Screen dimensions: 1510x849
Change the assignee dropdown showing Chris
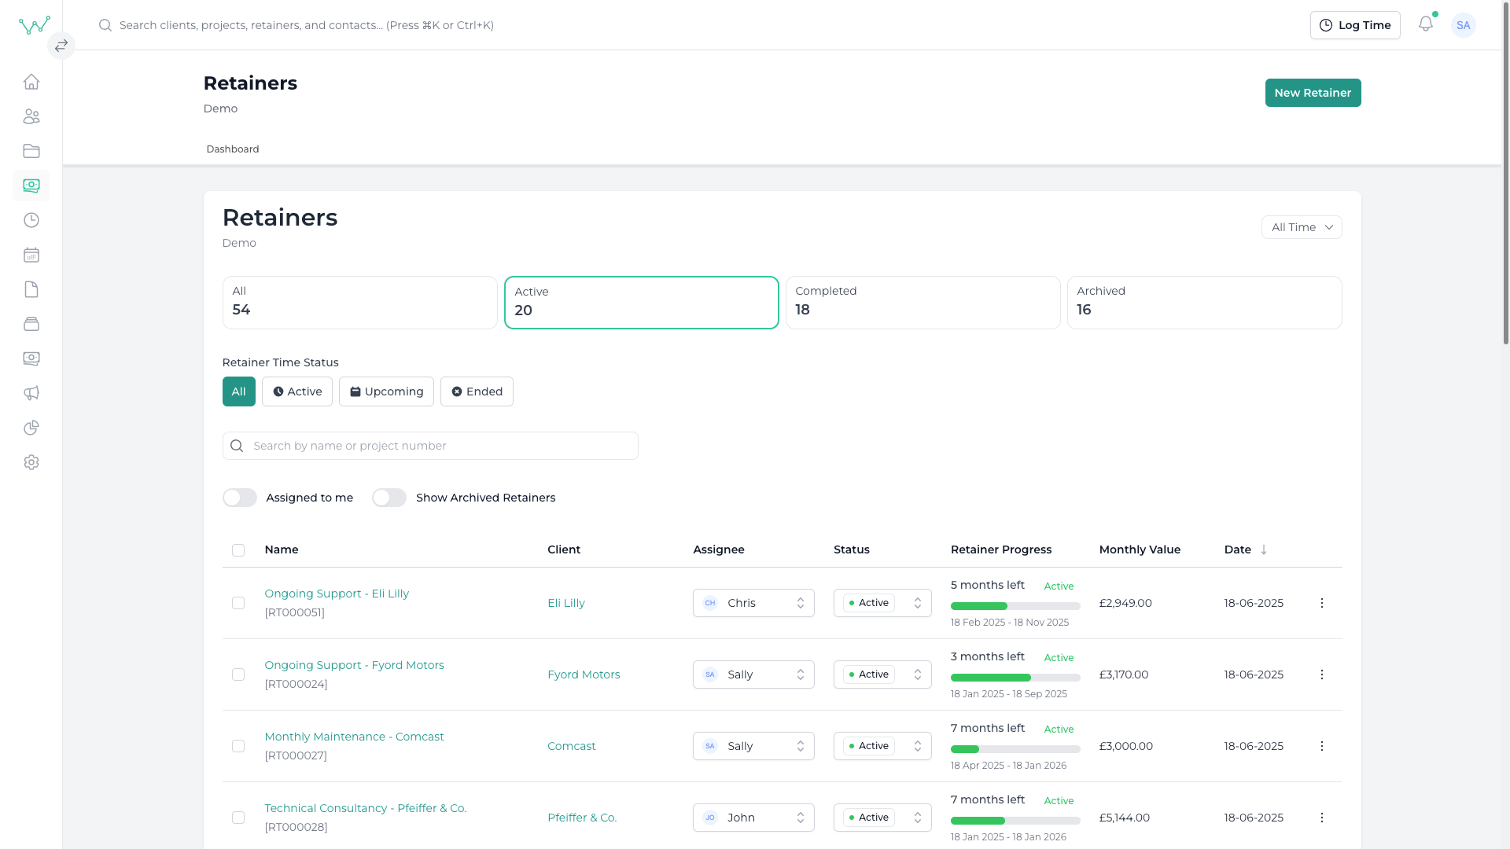point(753,603)
